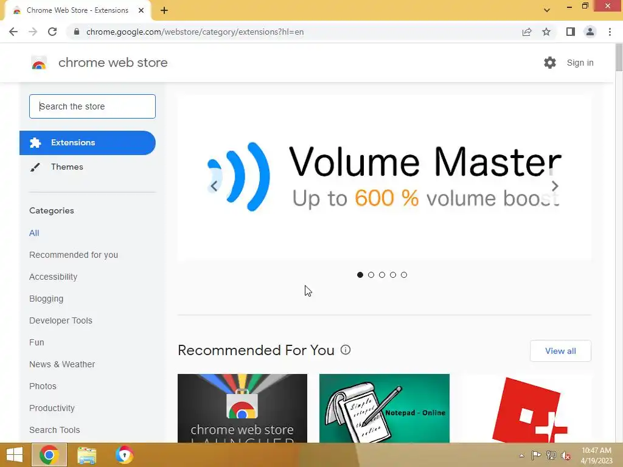Click the lock icon in the address bar
623x467 pixels.
[x=77, y=32]
